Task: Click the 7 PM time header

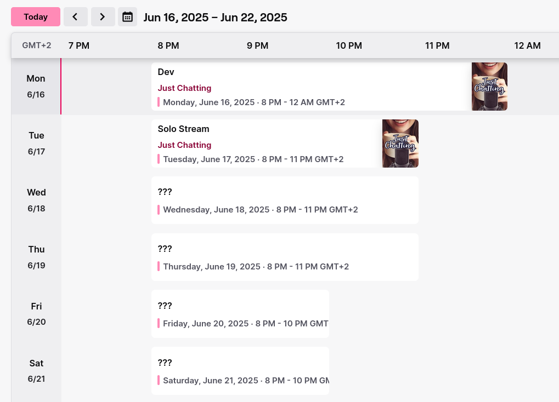Action: [x=79, y=45]
